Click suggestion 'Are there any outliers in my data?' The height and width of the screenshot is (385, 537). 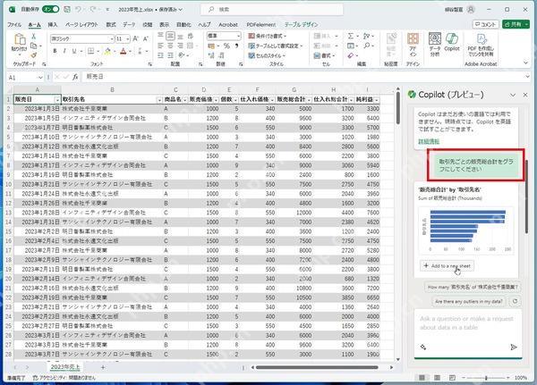[468, 302]
